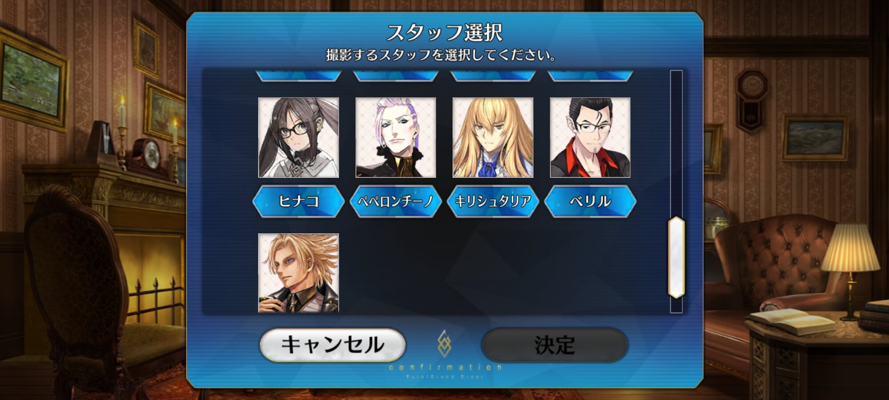The height and width of the screenshot is (400, 889).
Task: Pick the long blonde Kirschtaria portrait
Action: tap(493, 138)
